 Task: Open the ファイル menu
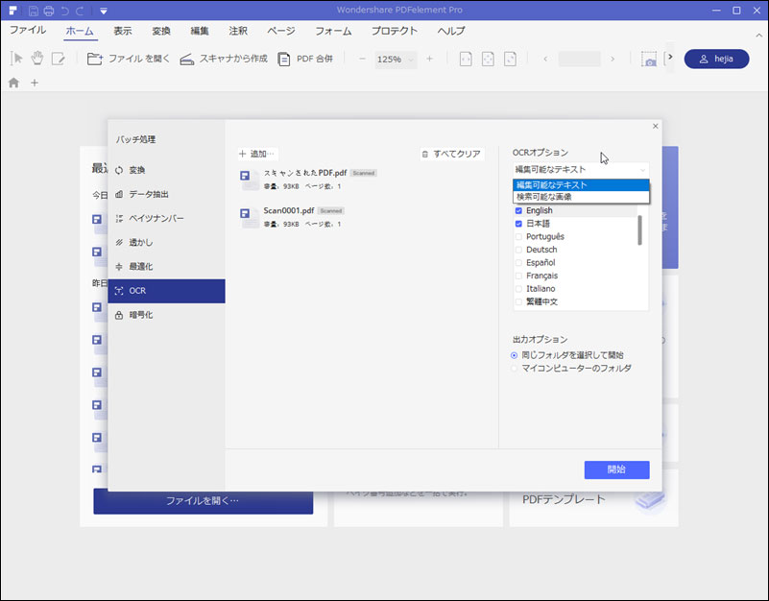coord(28,31)
